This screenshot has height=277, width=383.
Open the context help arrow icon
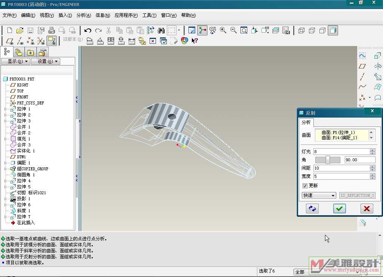[194, 40]
